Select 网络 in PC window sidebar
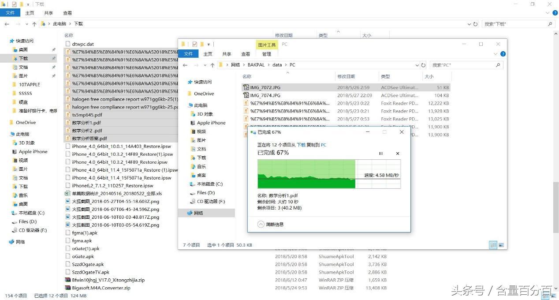 click(x=198, y=213)
